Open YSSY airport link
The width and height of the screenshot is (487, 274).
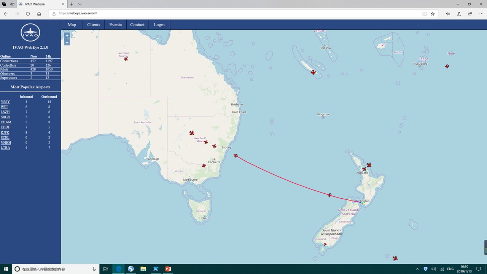point(5,102)
